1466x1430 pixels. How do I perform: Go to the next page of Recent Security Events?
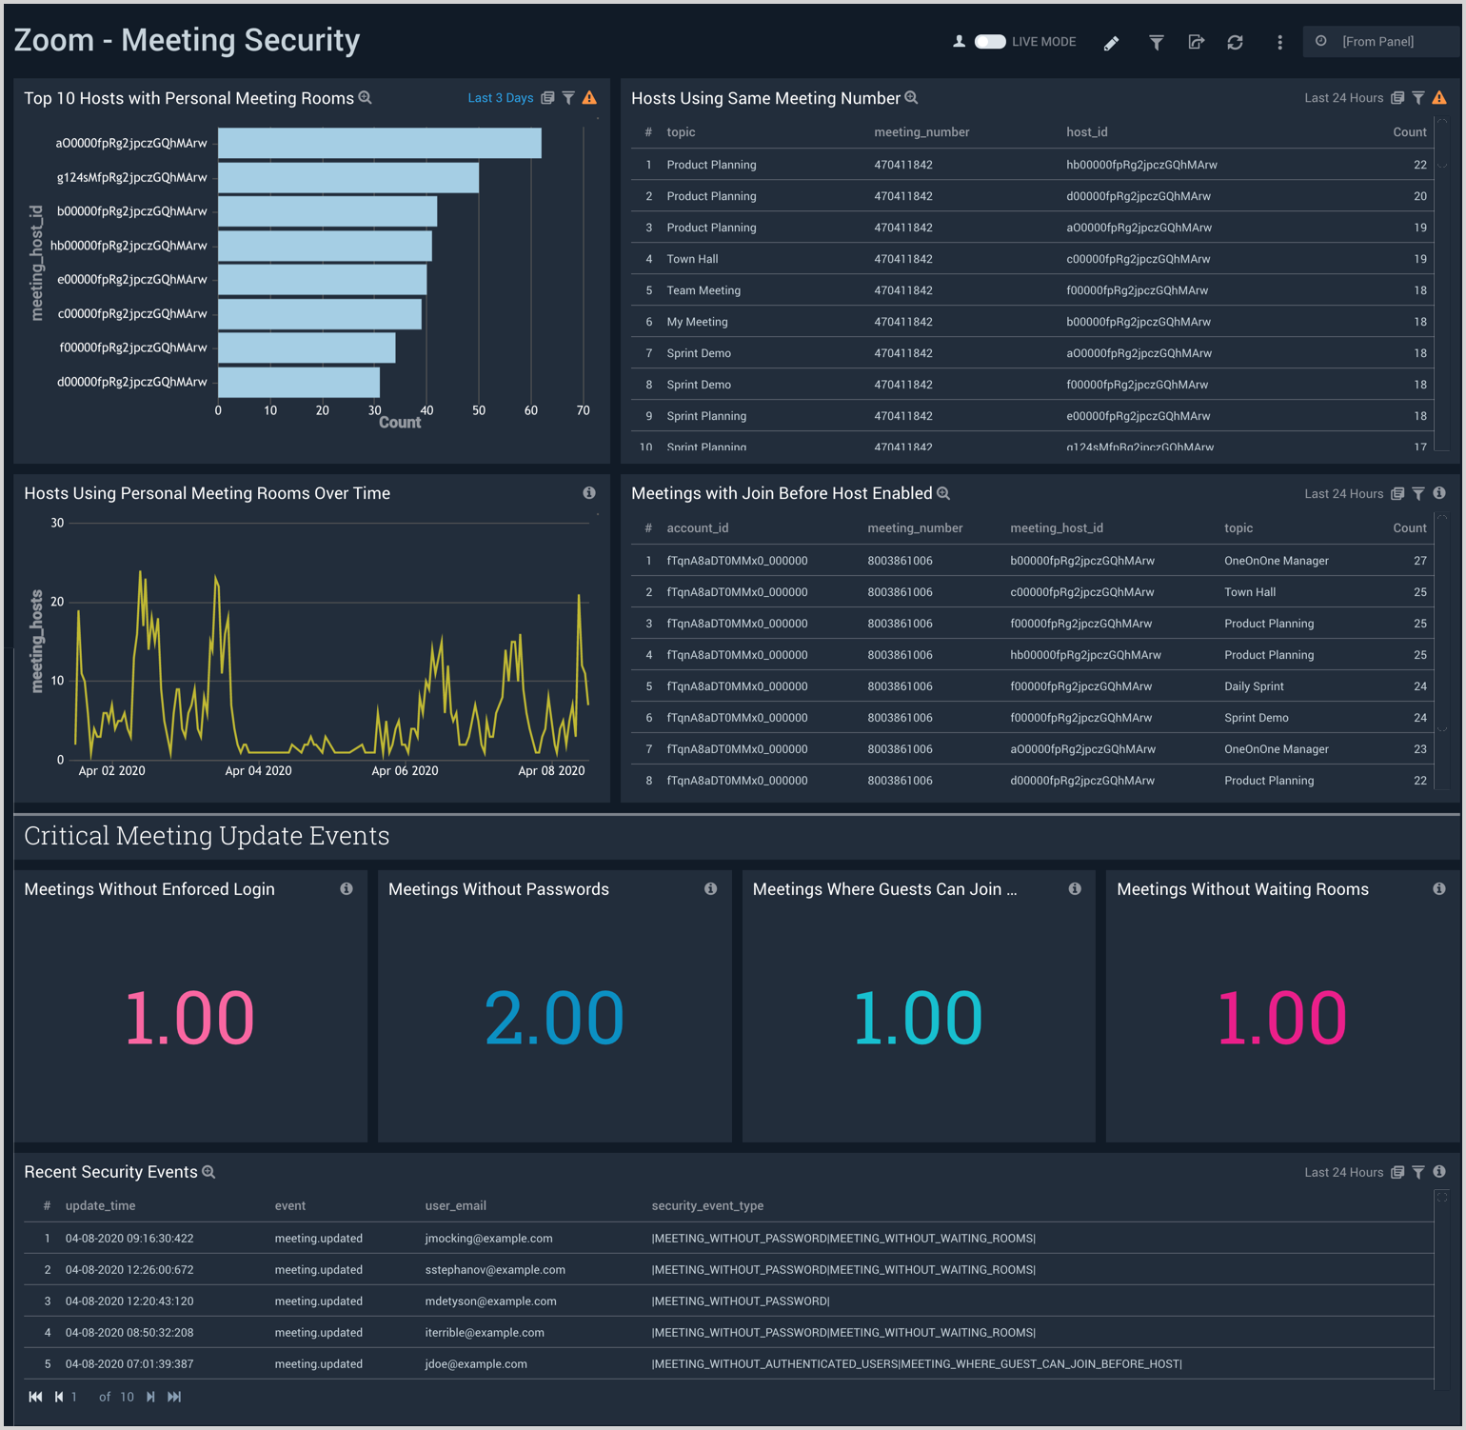[150, 1397]
